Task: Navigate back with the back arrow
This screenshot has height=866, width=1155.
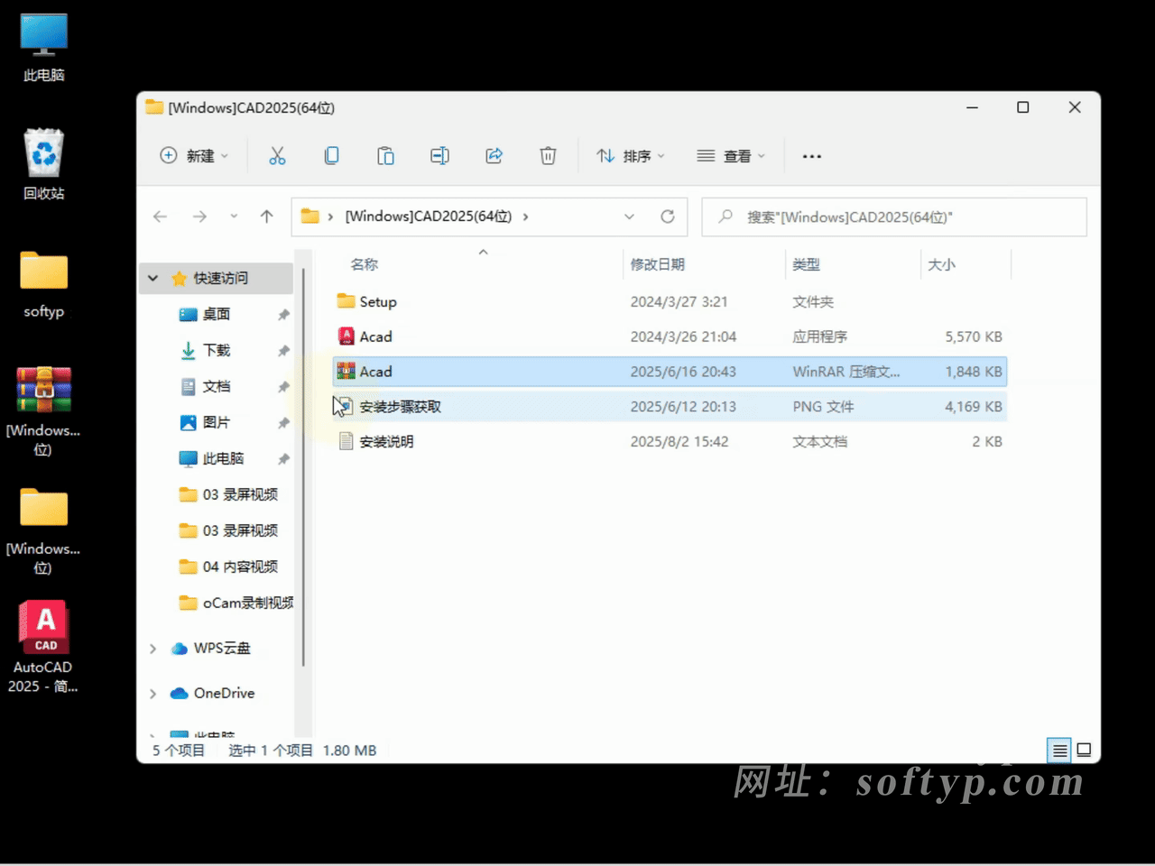Action: (x=160, y=216)
